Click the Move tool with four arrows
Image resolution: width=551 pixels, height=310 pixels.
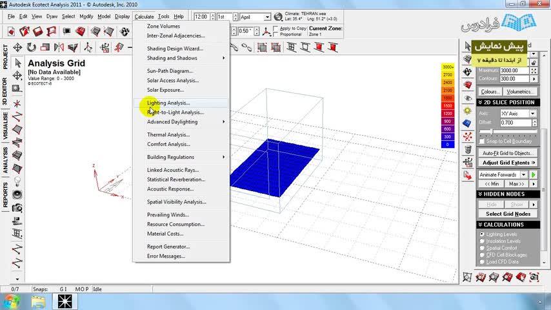coord(17,47)
